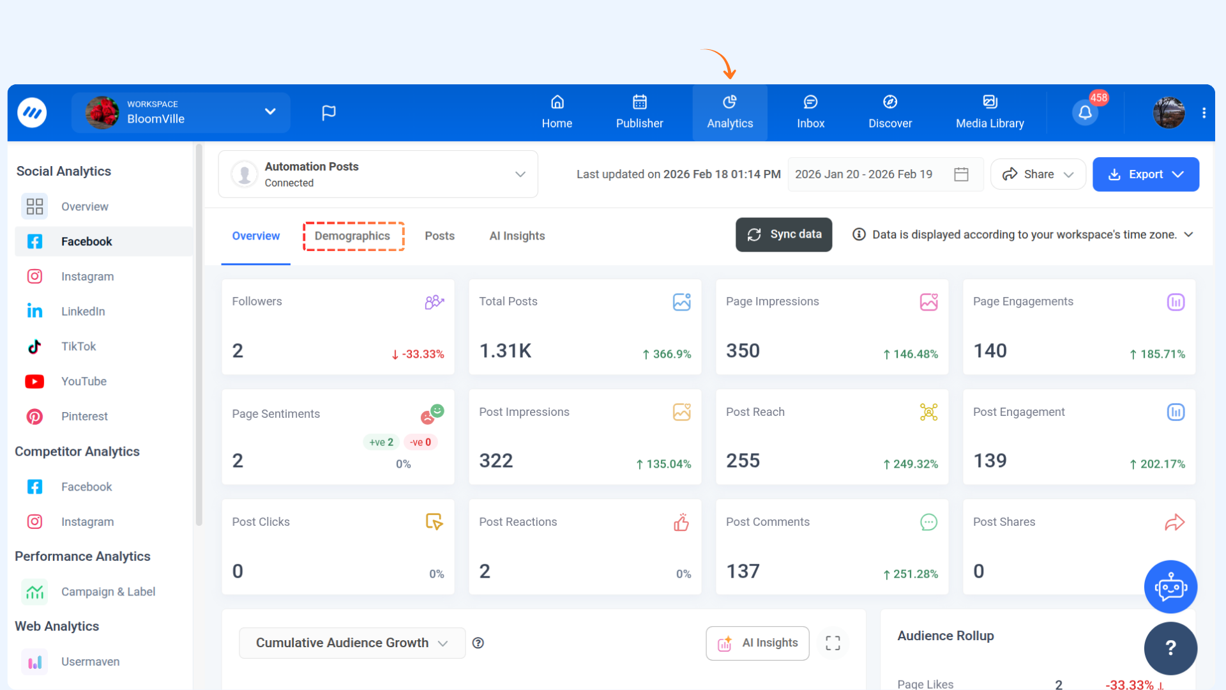Click the date range input field
The image size is (1226, 690).
click(863, 174)
